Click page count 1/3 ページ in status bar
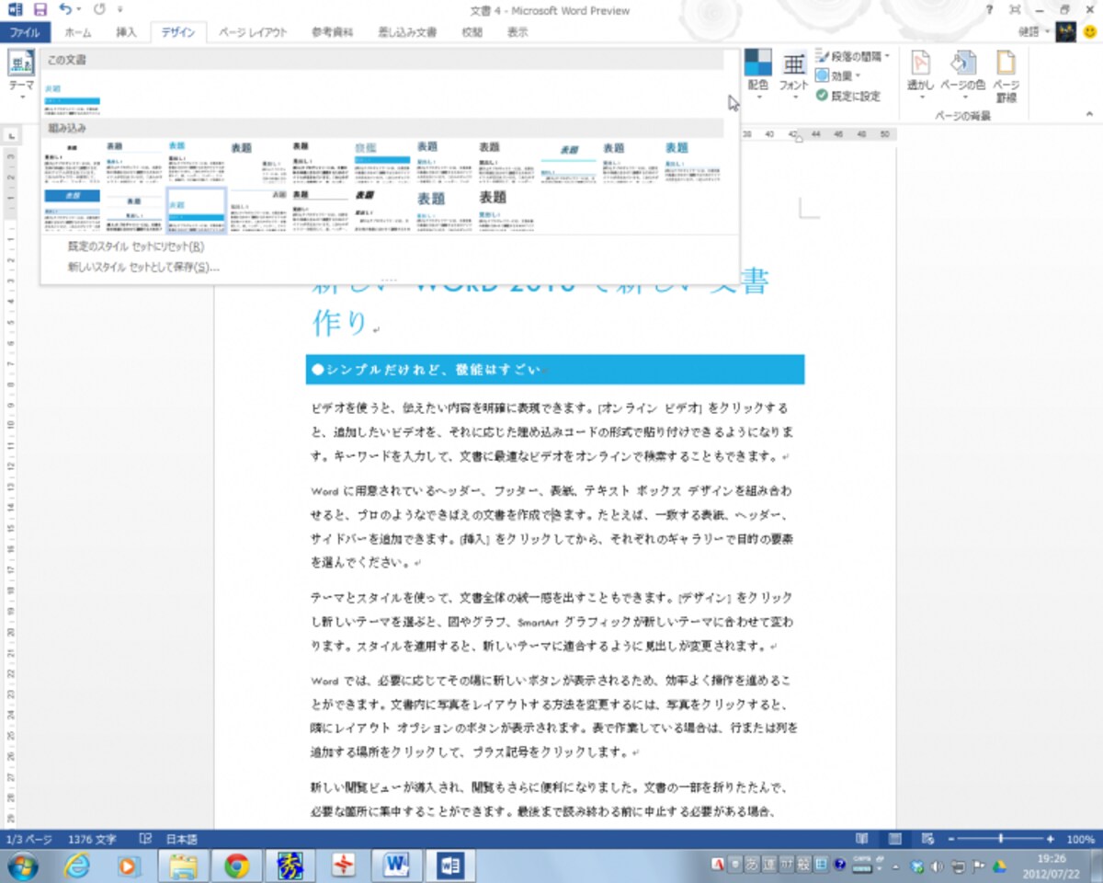The width and height of the screenshot is (1103, 883). [x=31, y=839]
